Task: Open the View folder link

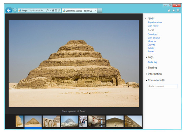Action: click(x=153, y=26)
